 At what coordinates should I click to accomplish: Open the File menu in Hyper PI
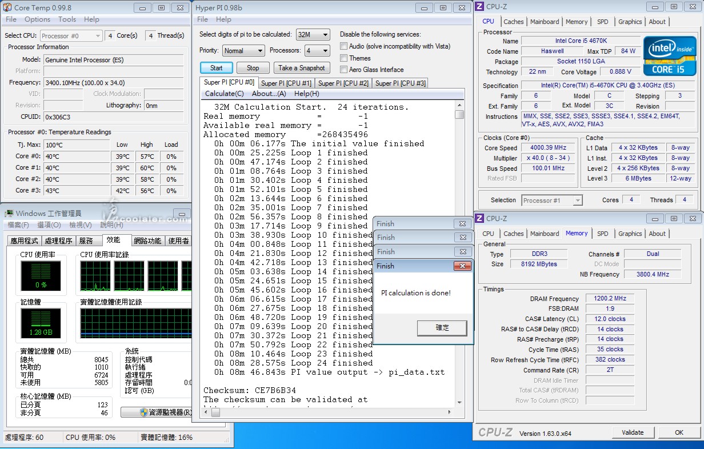pyautogui.click(x=202, y=19)
